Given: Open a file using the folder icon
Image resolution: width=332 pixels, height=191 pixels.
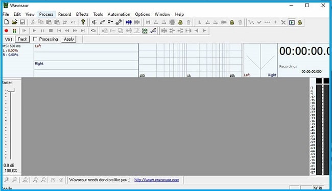Looking at the screenshot, I should click(x=14, y=22).
